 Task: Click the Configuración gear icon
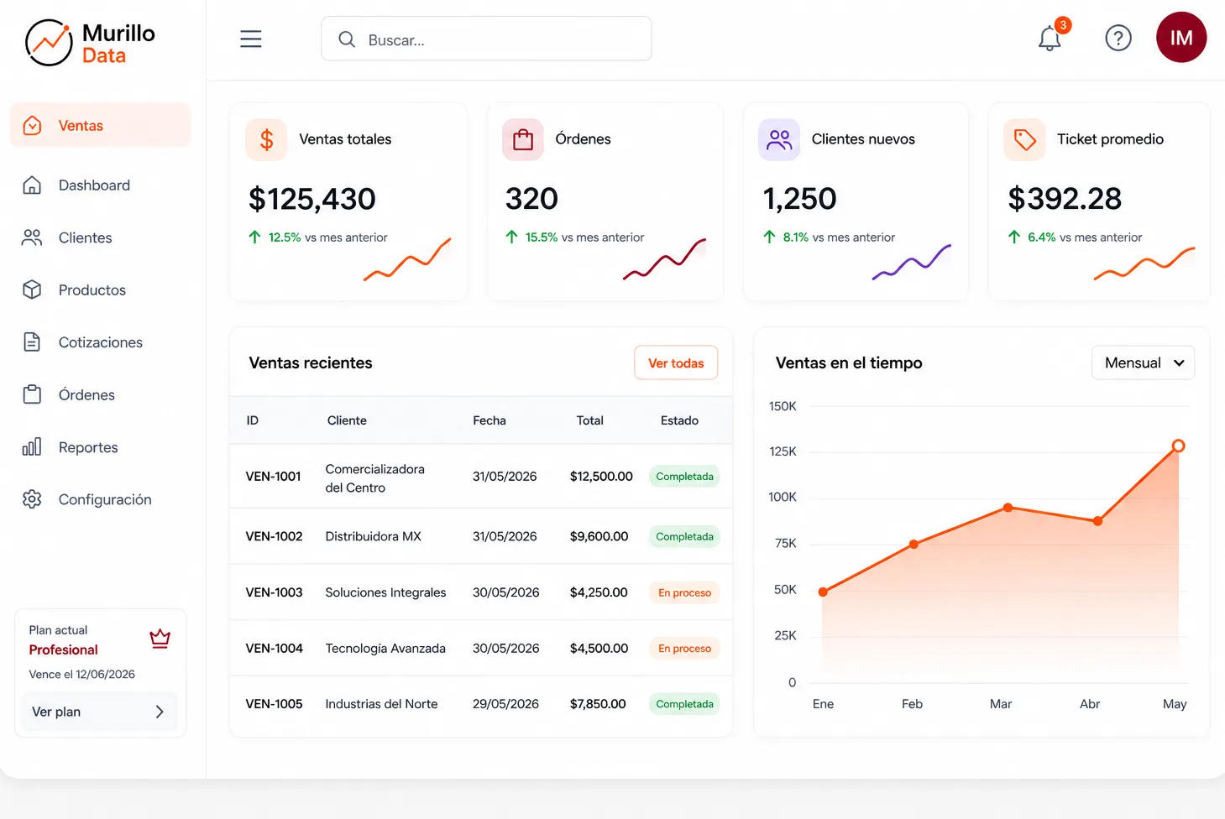point(32,499)
